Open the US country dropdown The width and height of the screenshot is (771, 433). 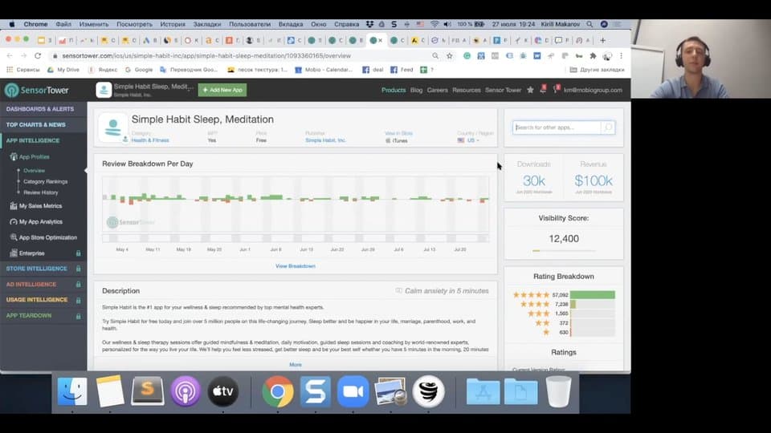point(468,140)
